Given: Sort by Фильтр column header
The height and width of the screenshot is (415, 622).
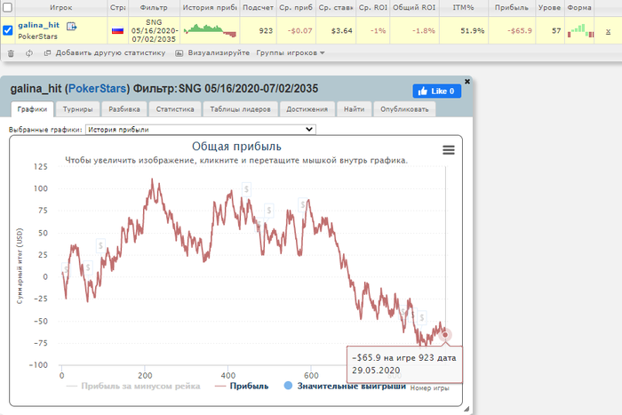Looking at the screenshot, I should pos(154,7).
